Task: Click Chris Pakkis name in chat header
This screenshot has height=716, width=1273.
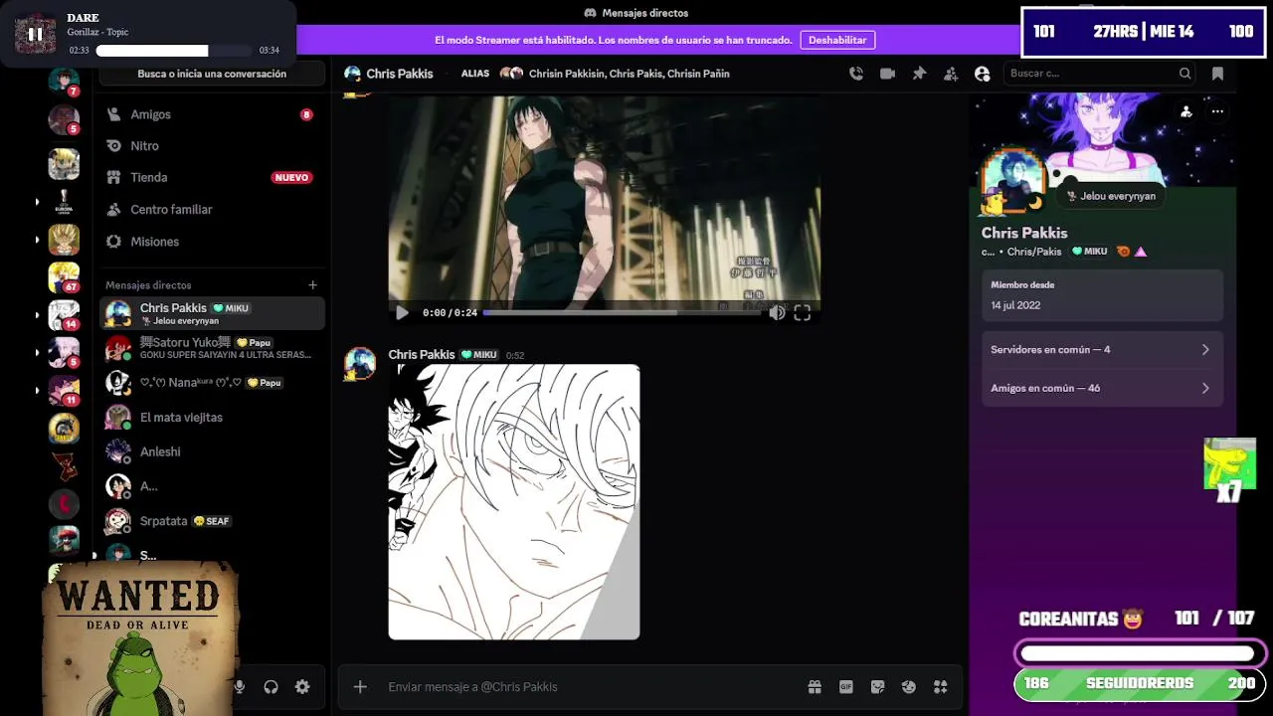Action: [x=399, y=74]
